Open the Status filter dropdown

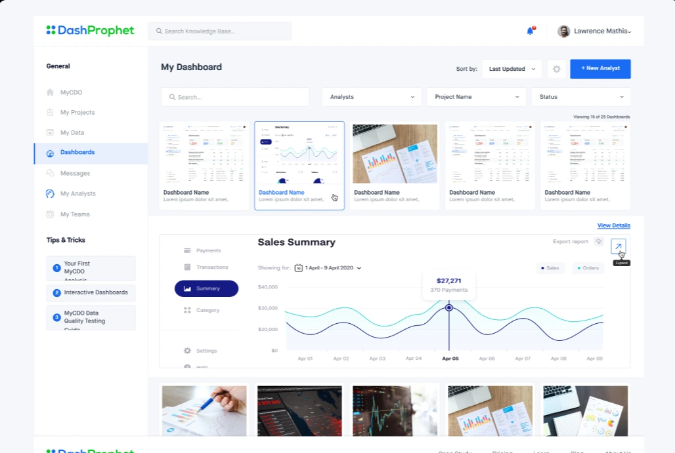[x=580, y=97]
